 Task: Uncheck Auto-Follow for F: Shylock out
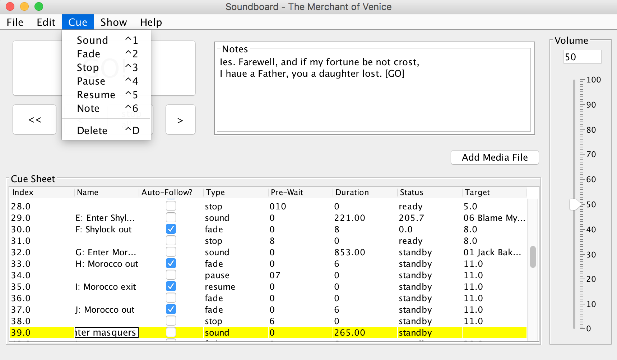click(x=171, y=229)
